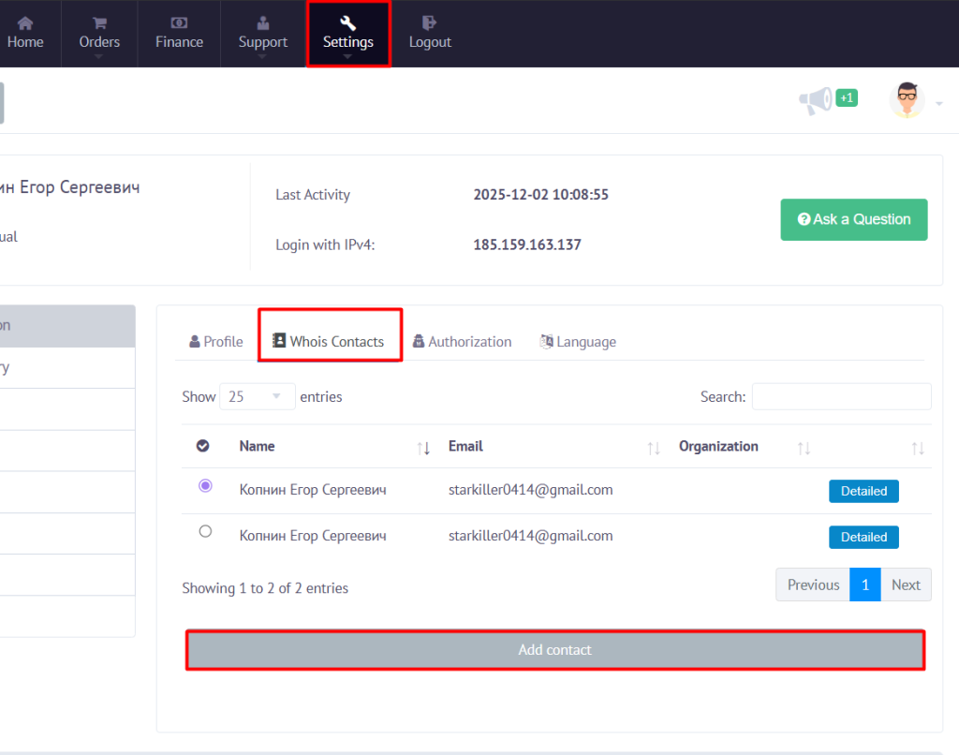Screen dimensions: 959x755
Task: Click the user avatar picture
Action: click(x=907, y=99)
